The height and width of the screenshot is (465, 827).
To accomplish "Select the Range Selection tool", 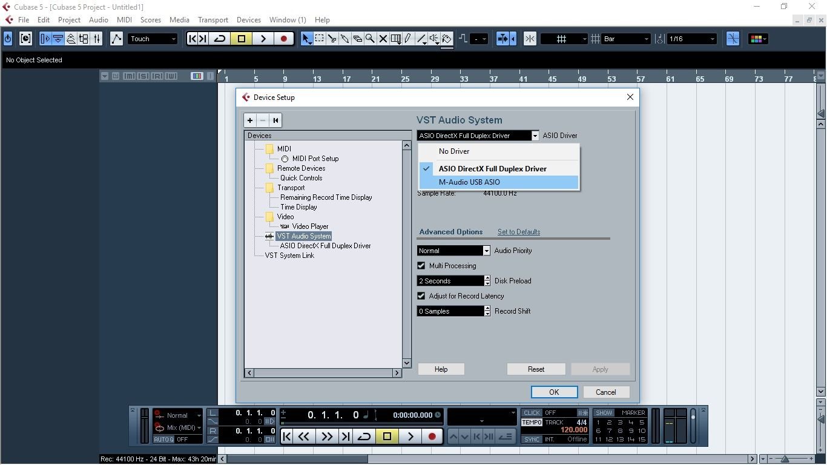I will (x=320, y=39).
